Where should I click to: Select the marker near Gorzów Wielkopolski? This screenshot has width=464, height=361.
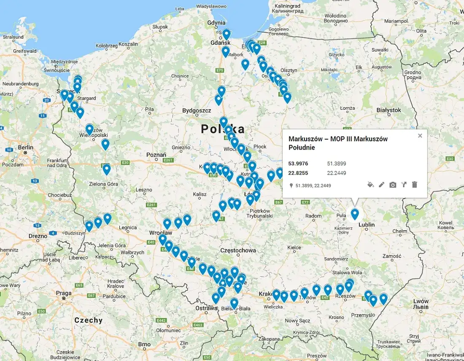(x=89, y=128)
